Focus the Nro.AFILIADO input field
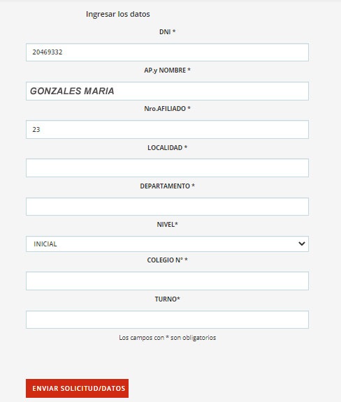This screenshot has height=402, width=341. 167,130
